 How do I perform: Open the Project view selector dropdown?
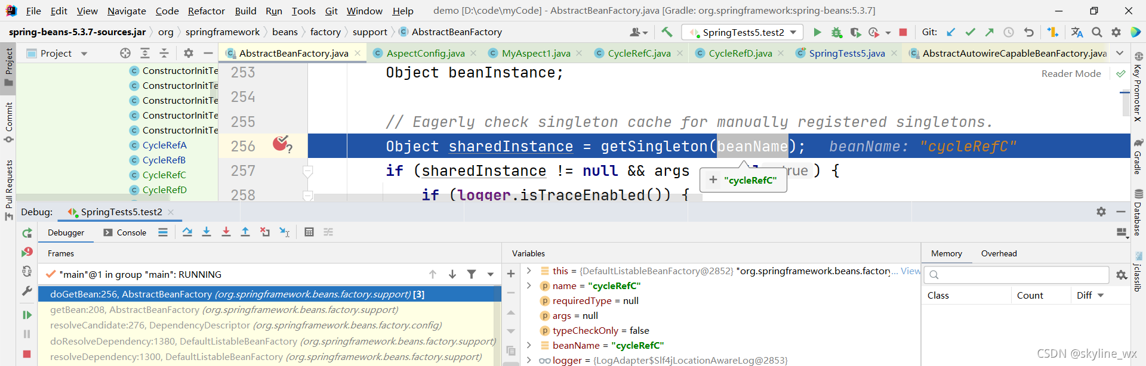tap(84, 54)
